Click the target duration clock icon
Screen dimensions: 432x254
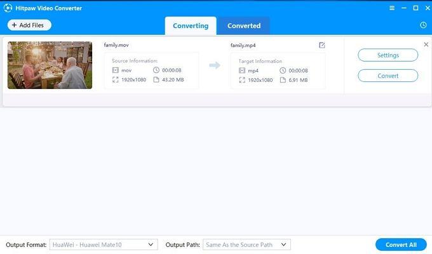(283, 70)
